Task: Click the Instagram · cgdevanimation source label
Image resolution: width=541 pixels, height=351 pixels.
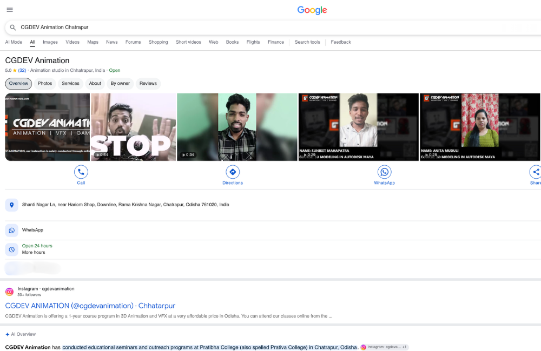Action: (x=46, y=289)
